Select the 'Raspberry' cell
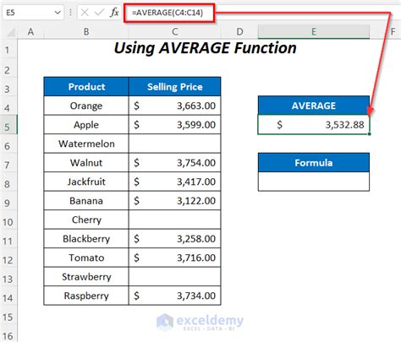 click(86, 296)
